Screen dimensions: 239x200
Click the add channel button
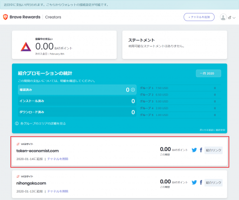(199, 17)
